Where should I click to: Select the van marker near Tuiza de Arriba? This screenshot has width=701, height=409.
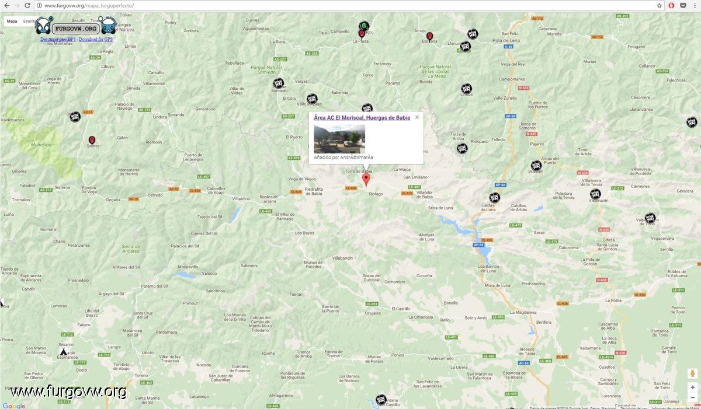462,148
